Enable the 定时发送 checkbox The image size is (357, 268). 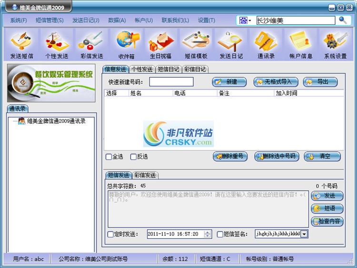click(110, 234)
